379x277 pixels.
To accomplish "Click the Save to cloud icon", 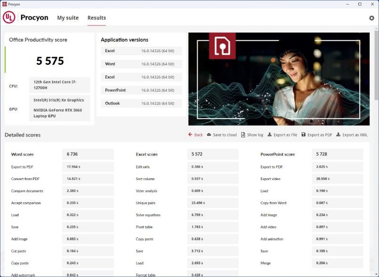I will [x=209, y=135].
